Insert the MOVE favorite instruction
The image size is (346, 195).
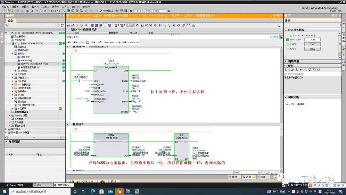point(112,42)
